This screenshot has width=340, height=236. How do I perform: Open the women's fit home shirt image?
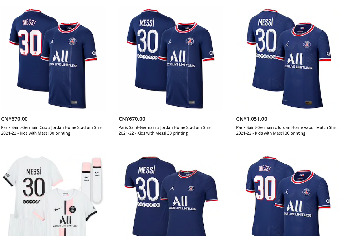pos(171,196)
